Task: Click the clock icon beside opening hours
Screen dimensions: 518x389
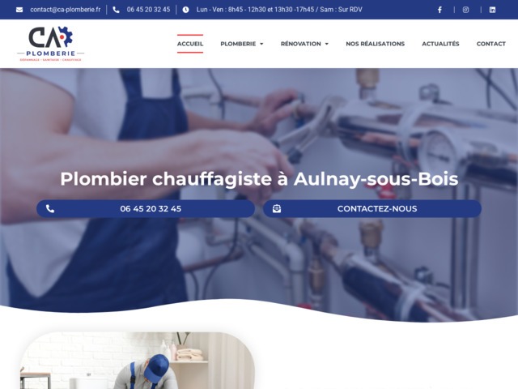Action: click(185, 10)
